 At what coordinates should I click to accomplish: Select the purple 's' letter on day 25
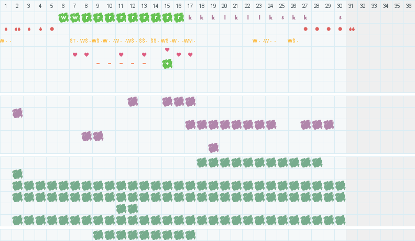pyautogui.click(x=282, y=17)
